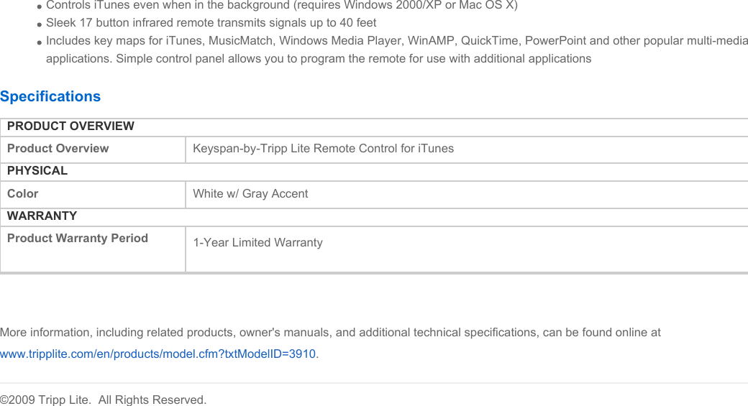Click the bullet dot before Includes key maps
This screenshot has width=748, height=406.
(40, 42)
